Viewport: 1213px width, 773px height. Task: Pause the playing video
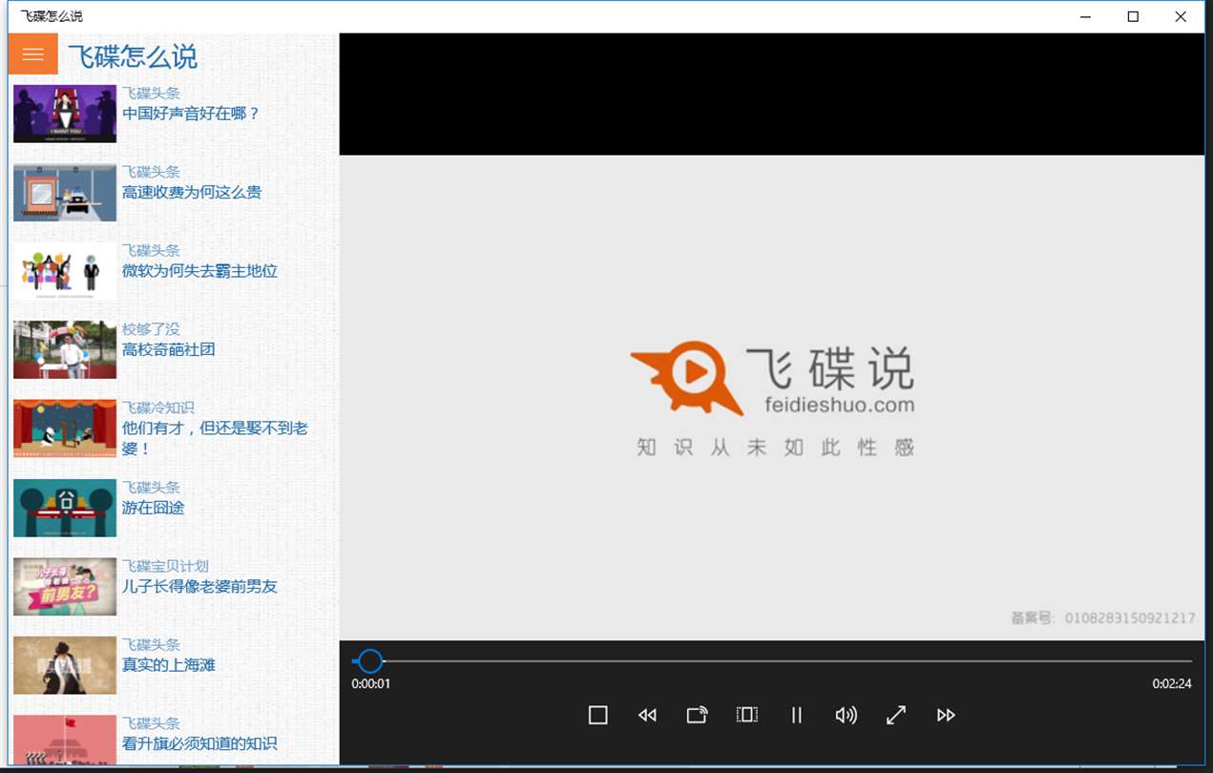[x=797, y=715]
